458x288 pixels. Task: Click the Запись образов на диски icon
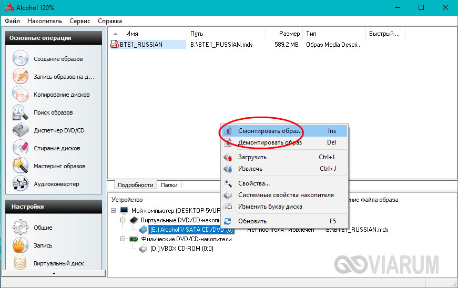(21, 76)
